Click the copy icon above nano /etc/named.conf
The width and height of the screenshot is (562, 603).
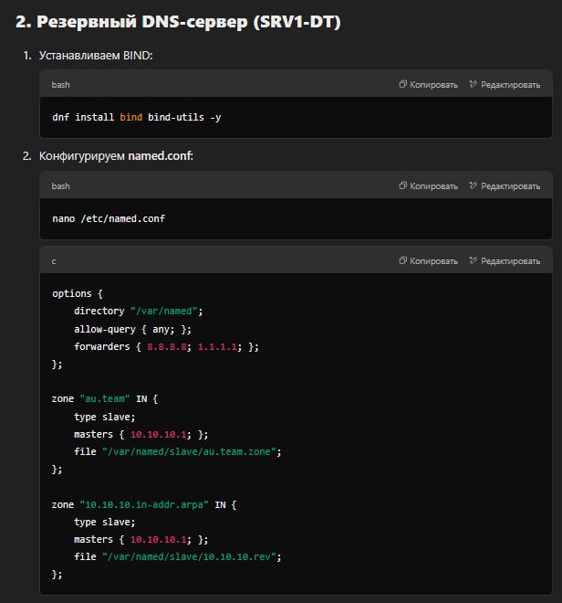(x=403, y=185)
